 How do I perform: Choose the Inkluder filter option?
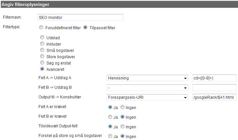(42, 44)
